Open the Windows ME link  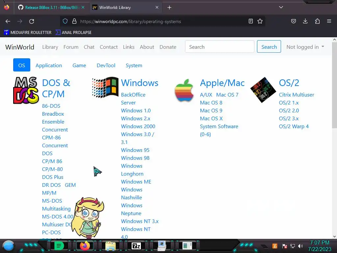(x=136, y=182)
